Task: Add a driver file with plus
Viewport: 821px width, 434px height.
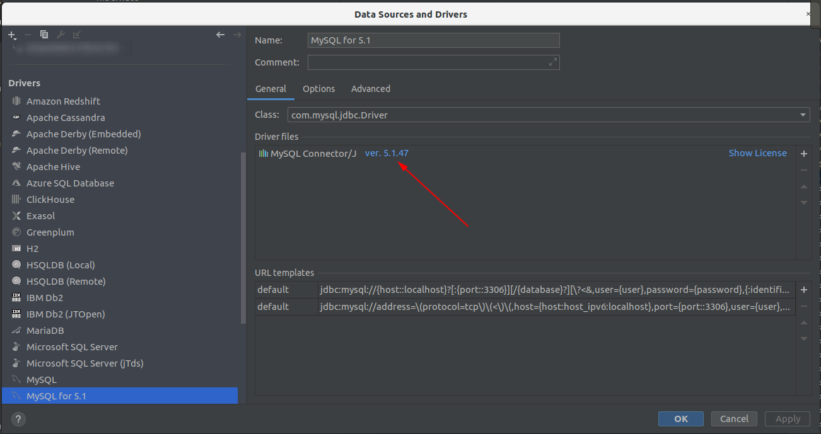Action: tap(804, 154)
